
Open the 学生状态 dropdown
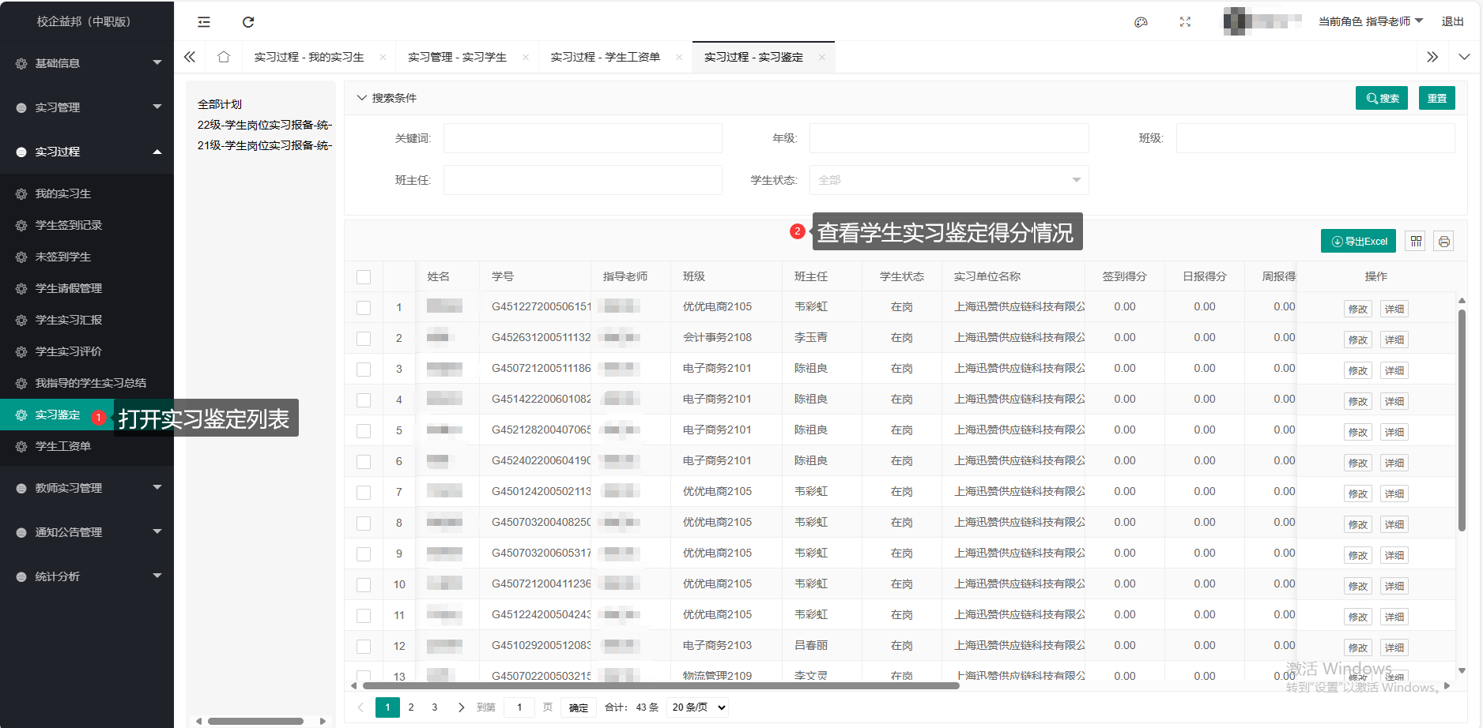pos(949,180)
